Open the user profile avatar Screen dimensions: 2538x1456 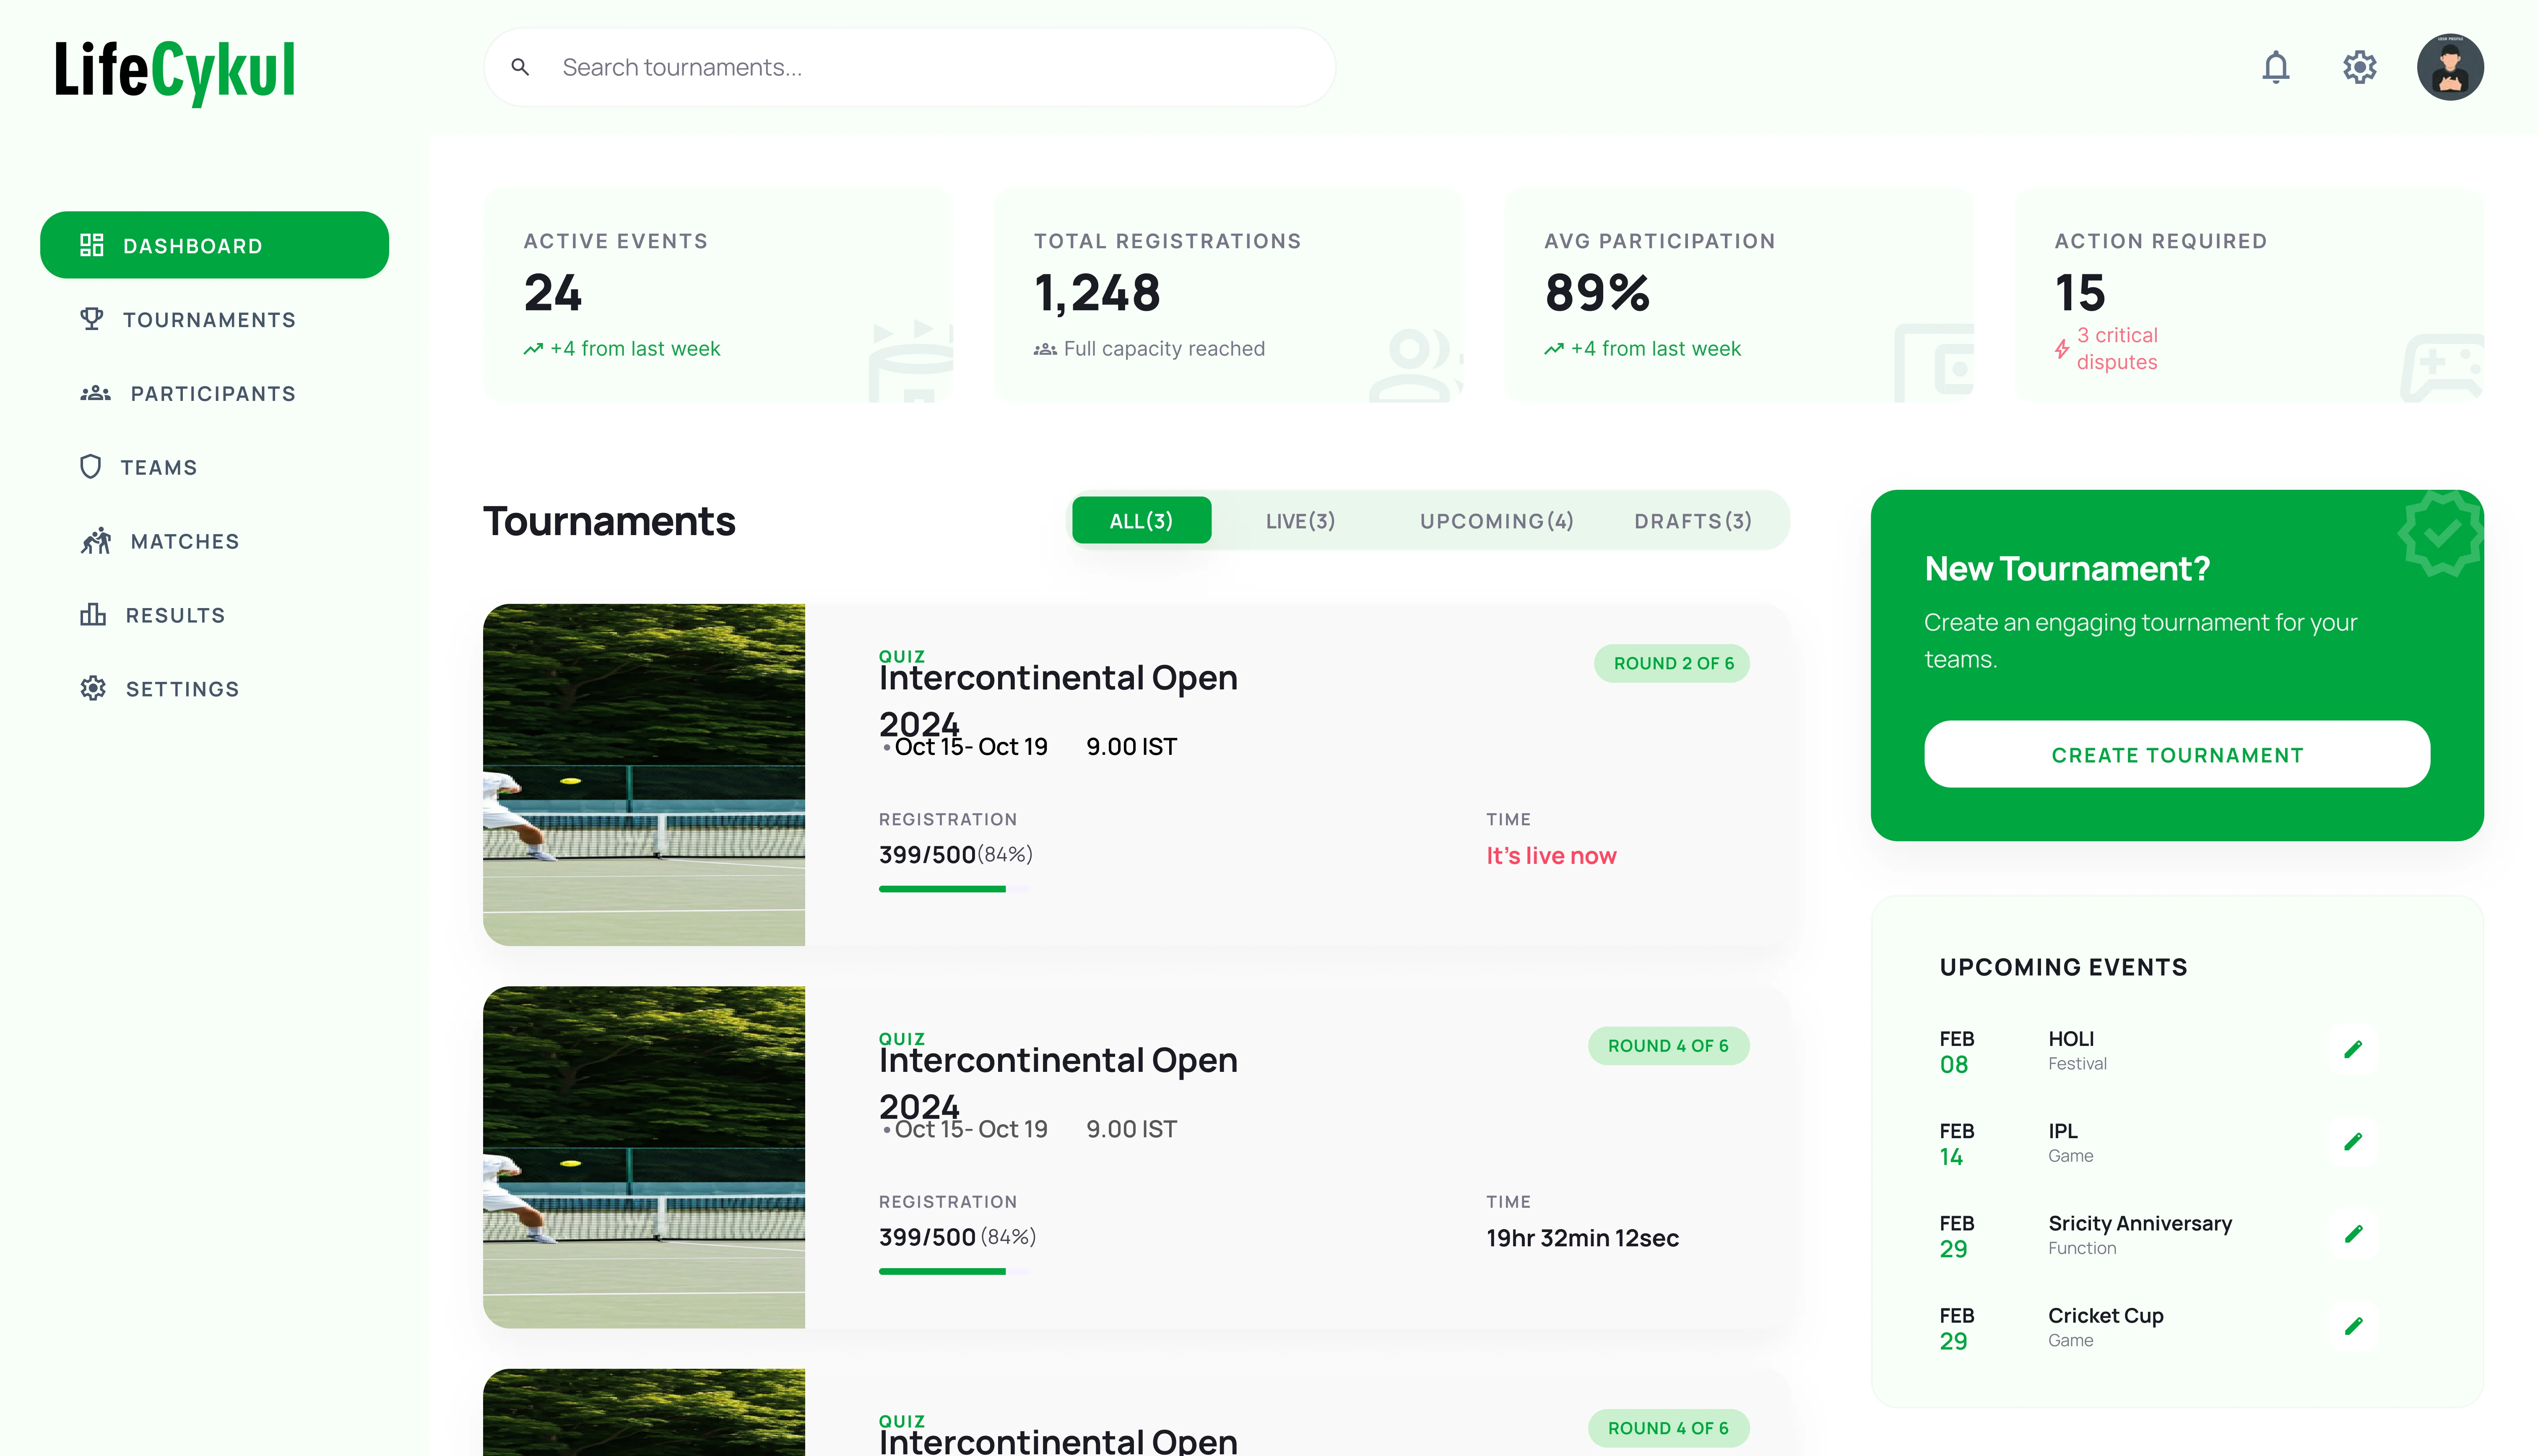coord(2450,67)
